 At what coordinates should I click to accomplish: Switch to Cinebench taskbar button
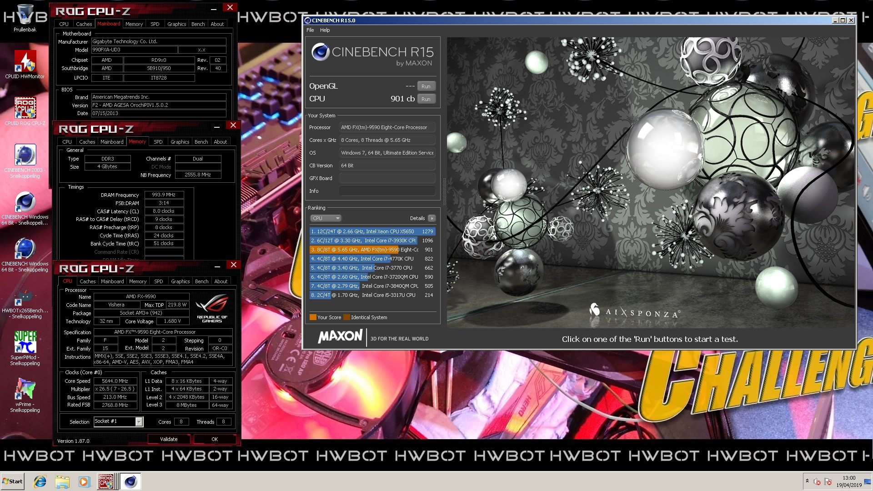pos(130,481)
